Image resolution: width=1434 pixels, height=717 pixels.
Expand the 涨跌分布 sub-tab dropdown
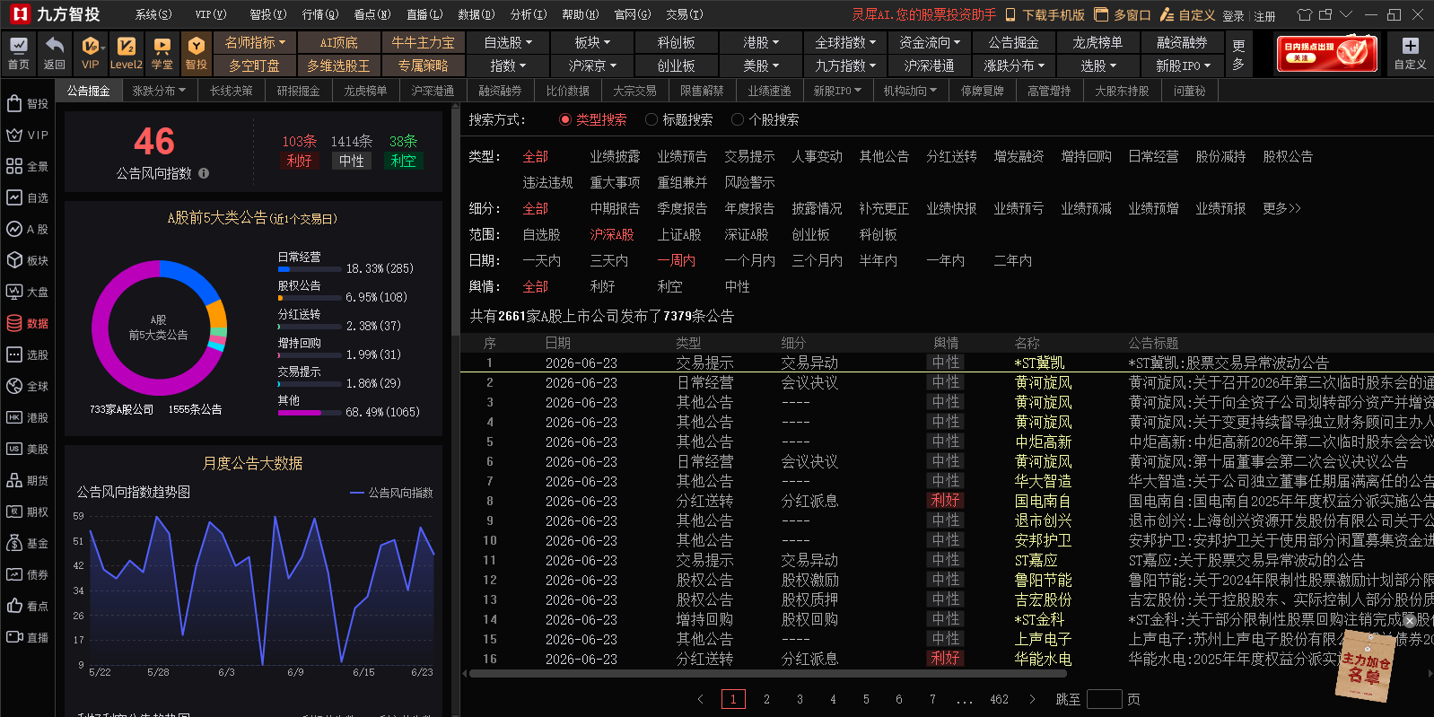click(x=159, y=91)
